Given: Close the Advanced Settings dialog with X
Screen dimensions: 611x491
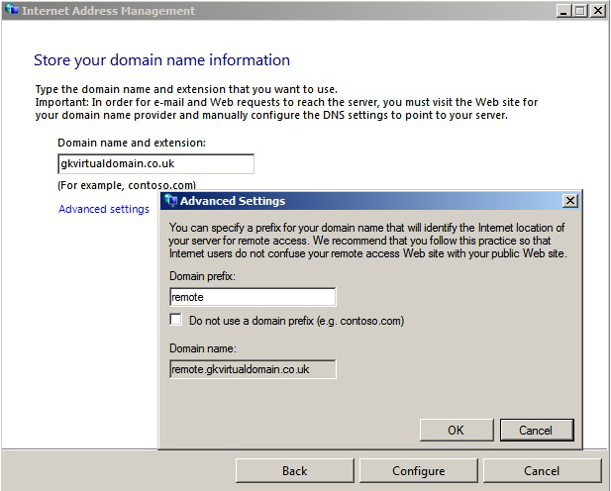Looking at the screenshot, I should pyautogui.click(x=570, y=201).
